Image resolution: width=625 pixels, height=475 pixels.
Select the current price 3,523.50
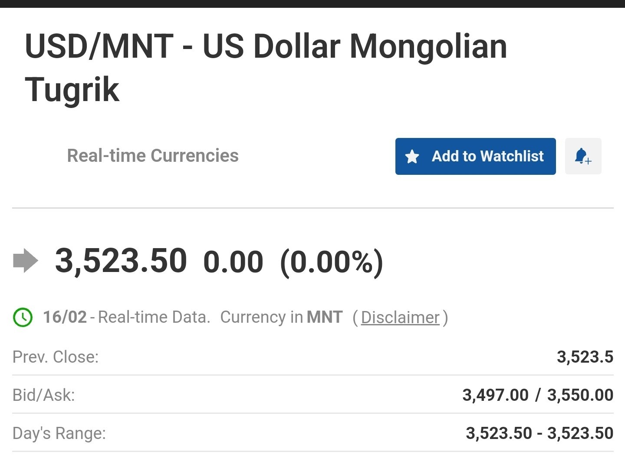[x=121, y=261]
